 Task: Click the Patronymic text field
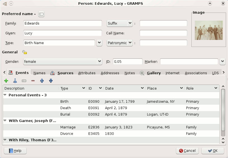click(163, 43)
